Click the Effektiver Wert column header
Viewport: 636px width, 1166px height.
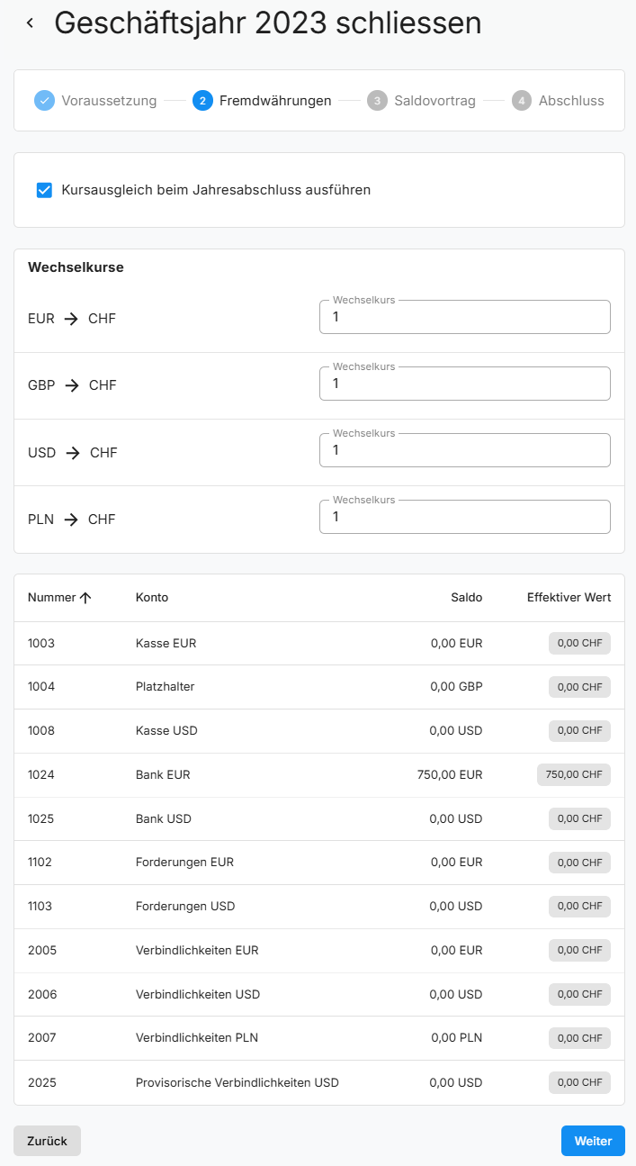click(x=569, y=598)
